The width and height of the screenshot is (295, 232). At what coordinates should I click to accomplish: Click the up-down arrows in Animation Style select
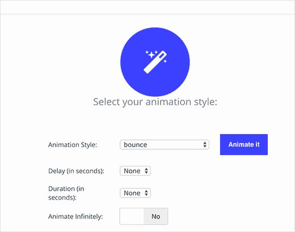(205, 145)
